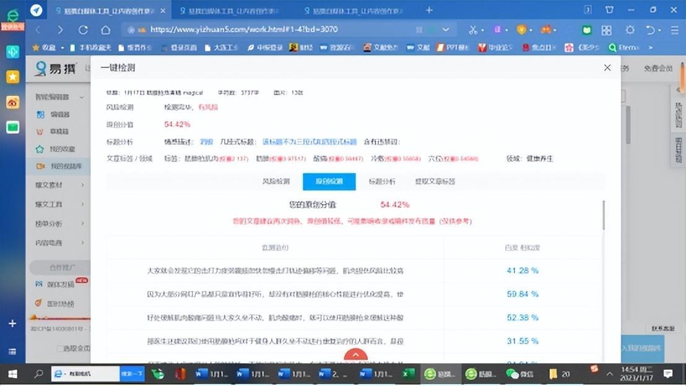Click the 41.28 % similarity link
The height and width of the screenshot is (386, 686).
(522, 270)
